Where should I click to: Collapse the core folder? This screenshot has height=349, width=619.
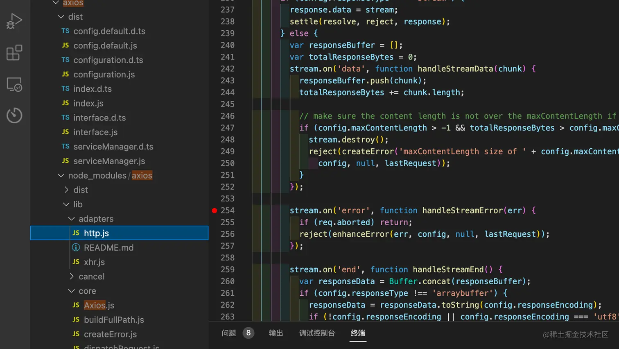click(x=71, y=291)
